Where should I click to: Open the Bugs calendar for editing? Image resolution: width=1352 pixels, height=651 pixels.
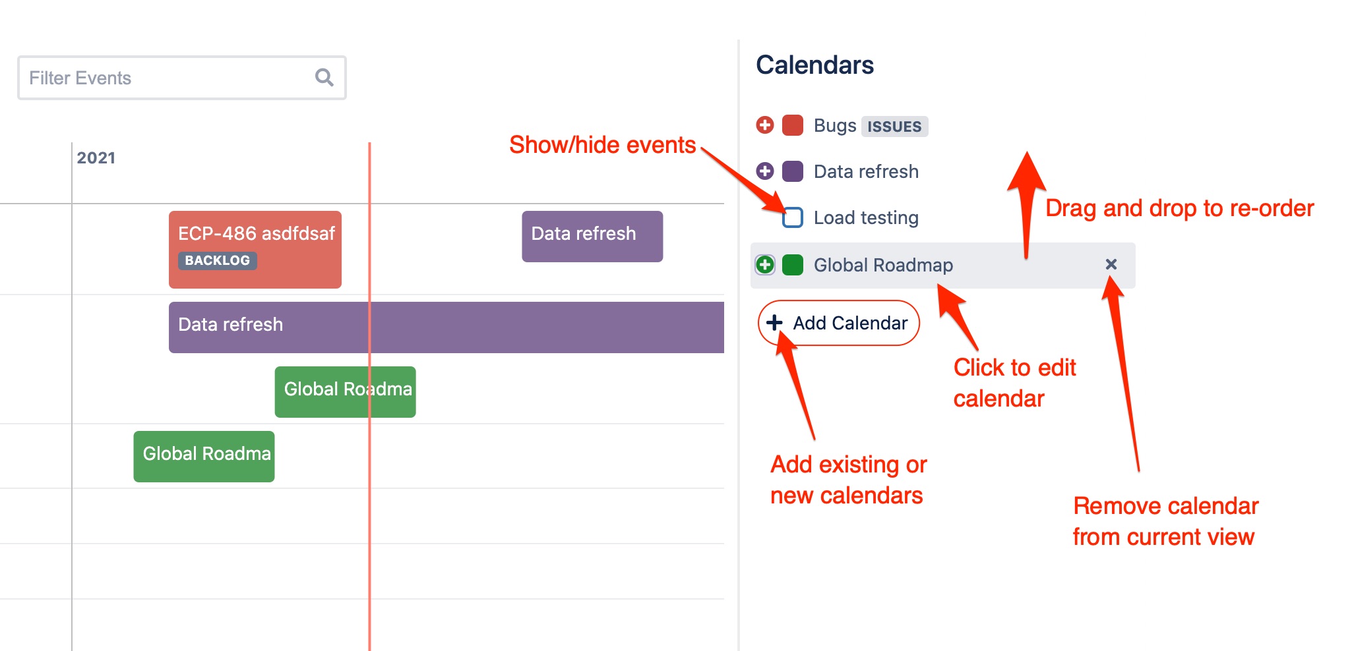click(x=835, y=125)
